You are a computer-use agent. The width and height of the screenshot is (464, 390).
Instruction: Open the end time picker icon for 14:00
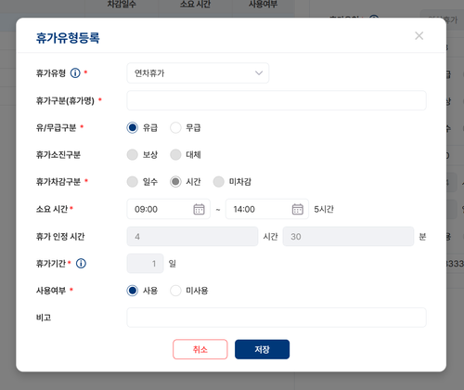click(298, 209)
